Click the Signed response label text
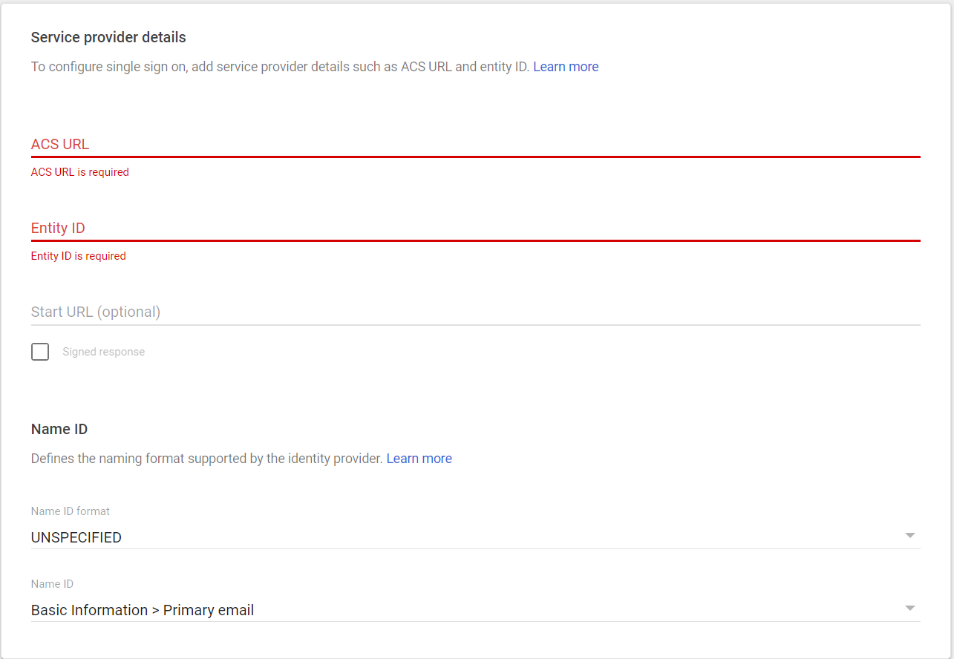This screenshot has height=659, width=954. (103, 352)
